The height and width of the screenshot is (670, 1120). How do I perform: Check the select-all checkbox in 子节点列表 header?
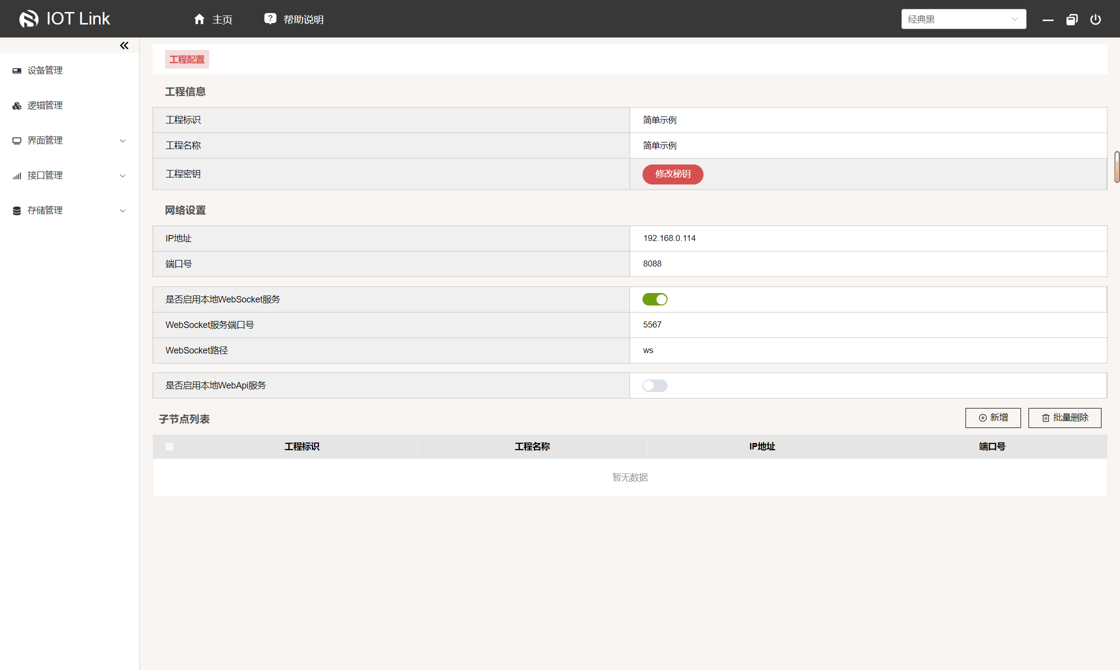(169, 446)
